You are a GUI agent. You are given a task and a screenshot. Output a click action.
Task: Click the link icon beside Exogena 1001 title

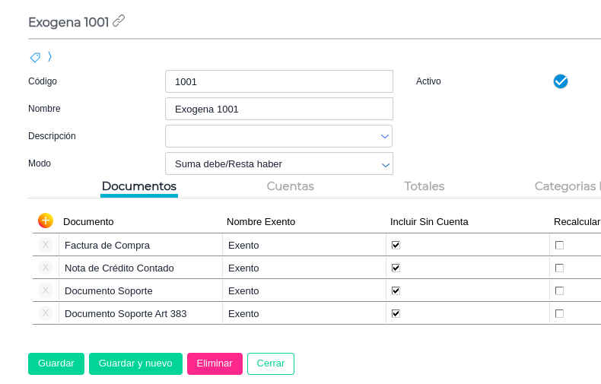coord(119,21)
